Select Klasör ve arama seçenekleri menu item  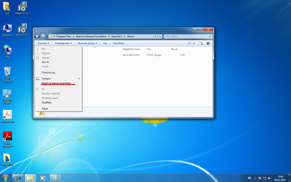click(56, 83)
